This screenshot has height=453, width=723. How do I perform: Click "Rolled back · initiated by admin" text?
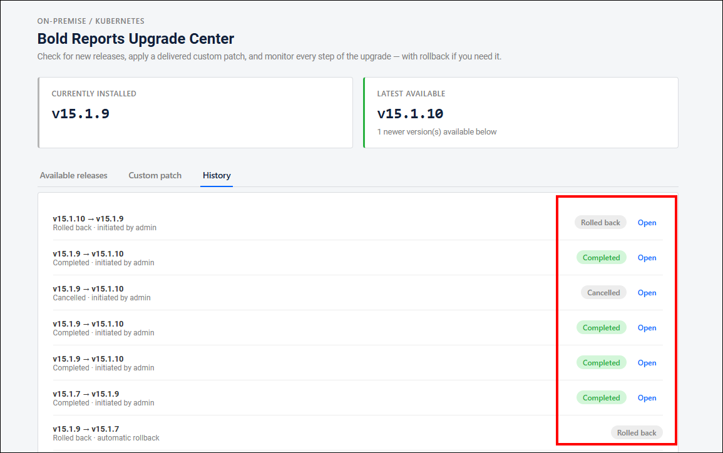[x=105, y=228]
